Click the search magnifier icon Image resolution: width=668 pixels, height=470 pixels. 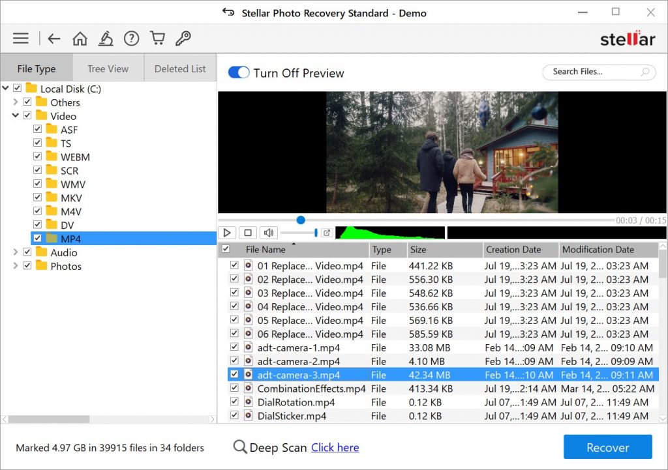click(x=645, y=72)
